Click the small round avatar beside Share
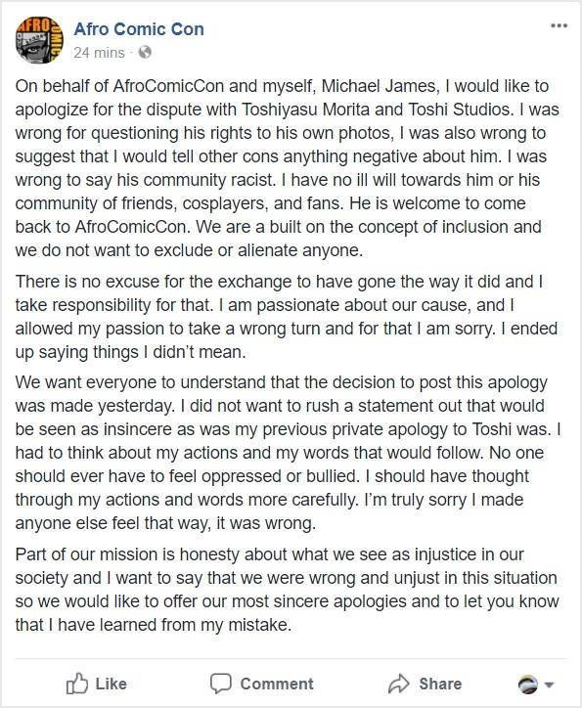Viewport: 582px width, 708px height. (528, 685)
